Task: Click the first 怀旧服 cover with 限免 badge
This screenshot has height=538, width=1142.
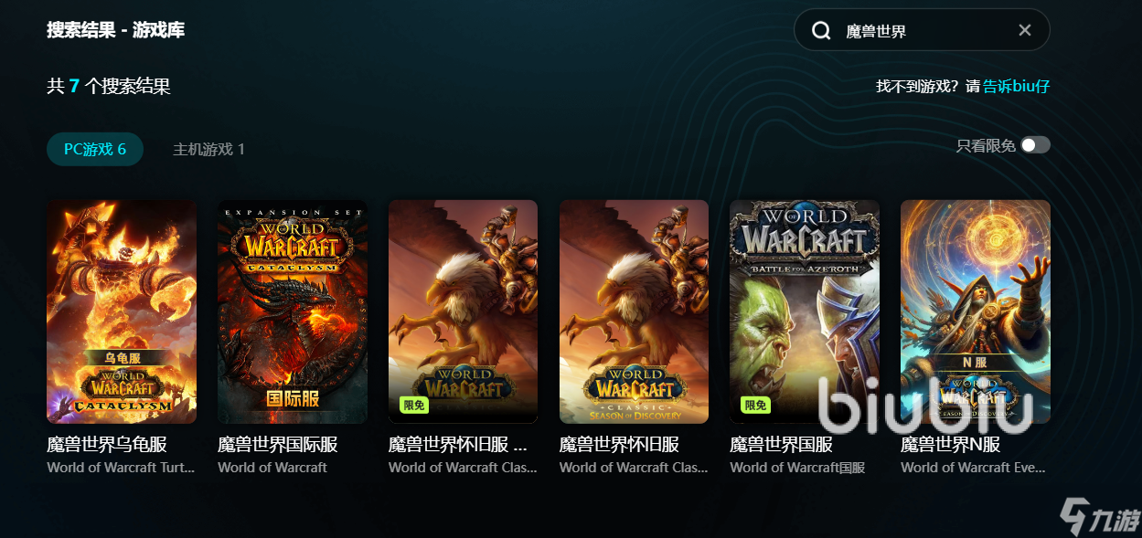Action: click(463, 311)
